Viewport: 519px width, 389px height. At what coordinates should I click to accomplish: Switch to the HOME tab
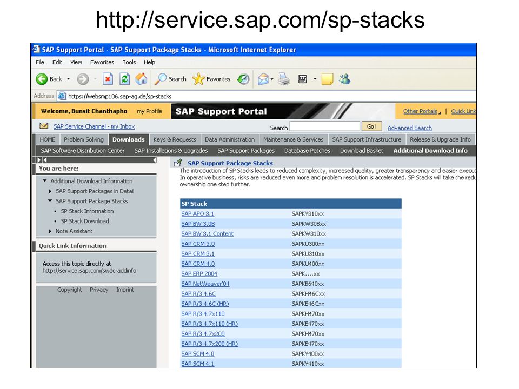[48, 139]
